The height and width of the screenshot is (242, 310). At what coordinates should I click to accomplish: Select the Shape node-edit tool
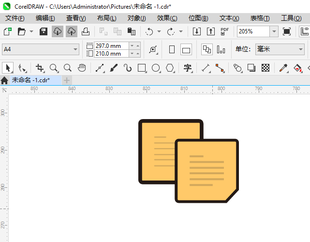click(22, 68)
